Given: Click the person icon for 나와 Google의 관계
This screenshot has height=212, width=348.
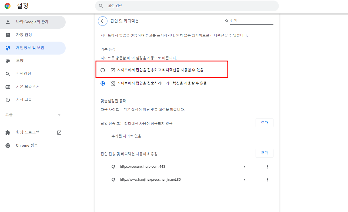Looking at the screenshot, I should (8, 22).
